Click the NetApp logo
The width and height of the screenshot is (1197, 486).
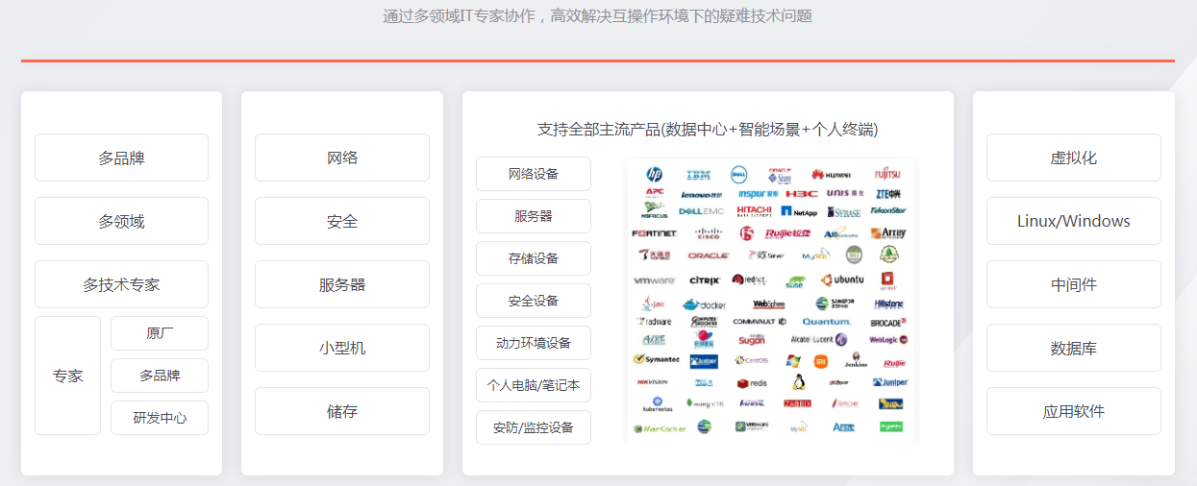799,211
